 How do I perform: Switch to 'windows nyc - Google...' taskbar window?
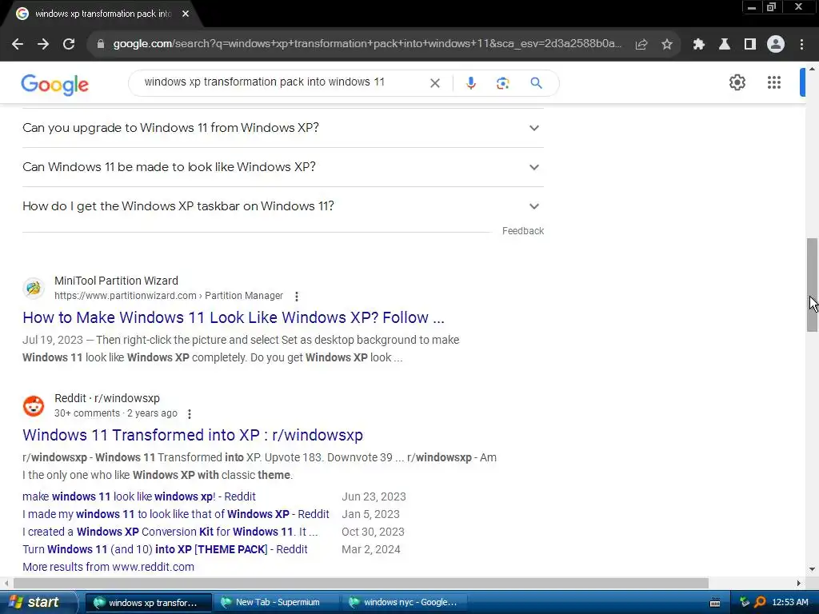(404, 603)
